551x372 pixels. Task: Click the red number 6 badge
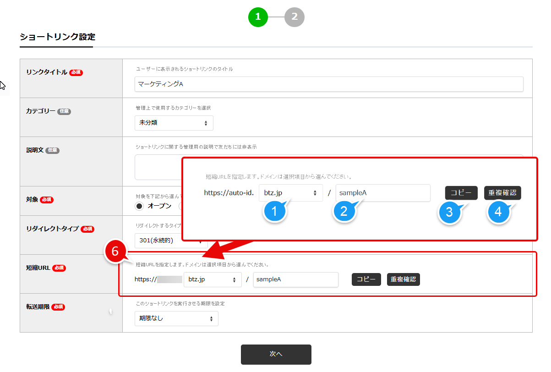click(x=115, y=251)
